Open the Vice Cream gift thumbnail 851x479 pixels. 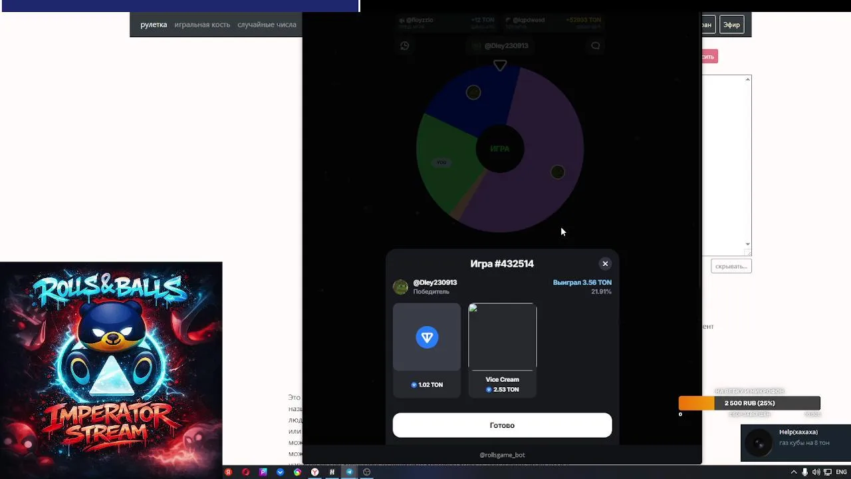tap(502, 337)
